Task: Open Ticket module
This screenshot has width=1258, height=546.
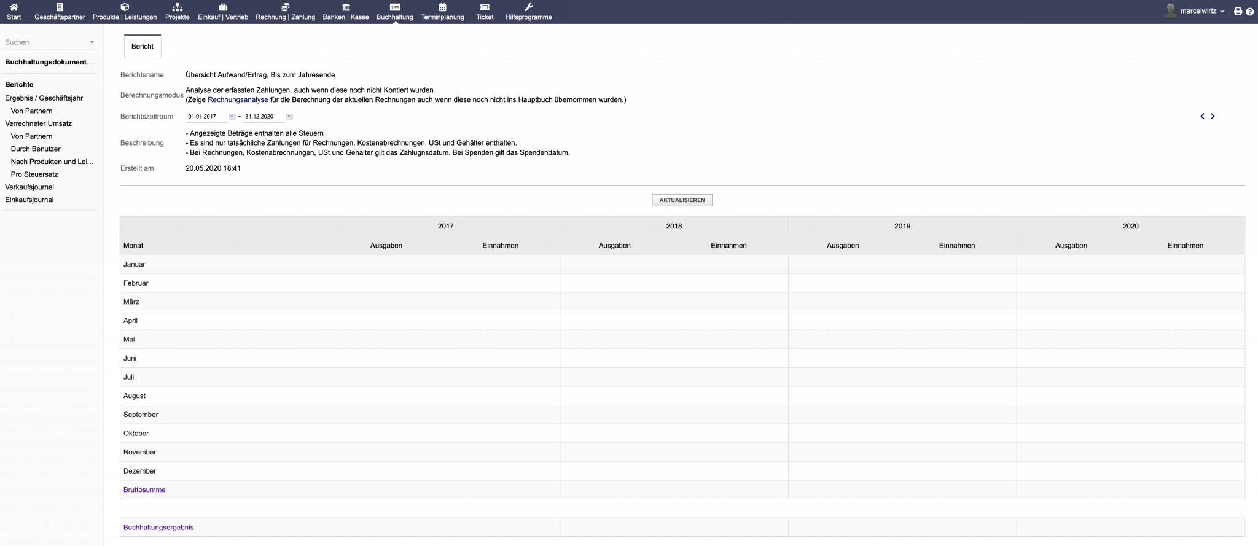Action: coord(485,12)
